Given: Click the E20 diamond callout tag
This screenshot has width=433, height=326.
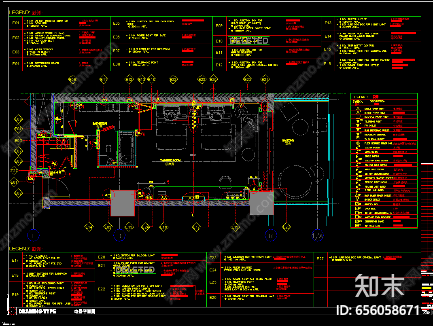Looking at the screenshot, I should (x=287, y=227).
